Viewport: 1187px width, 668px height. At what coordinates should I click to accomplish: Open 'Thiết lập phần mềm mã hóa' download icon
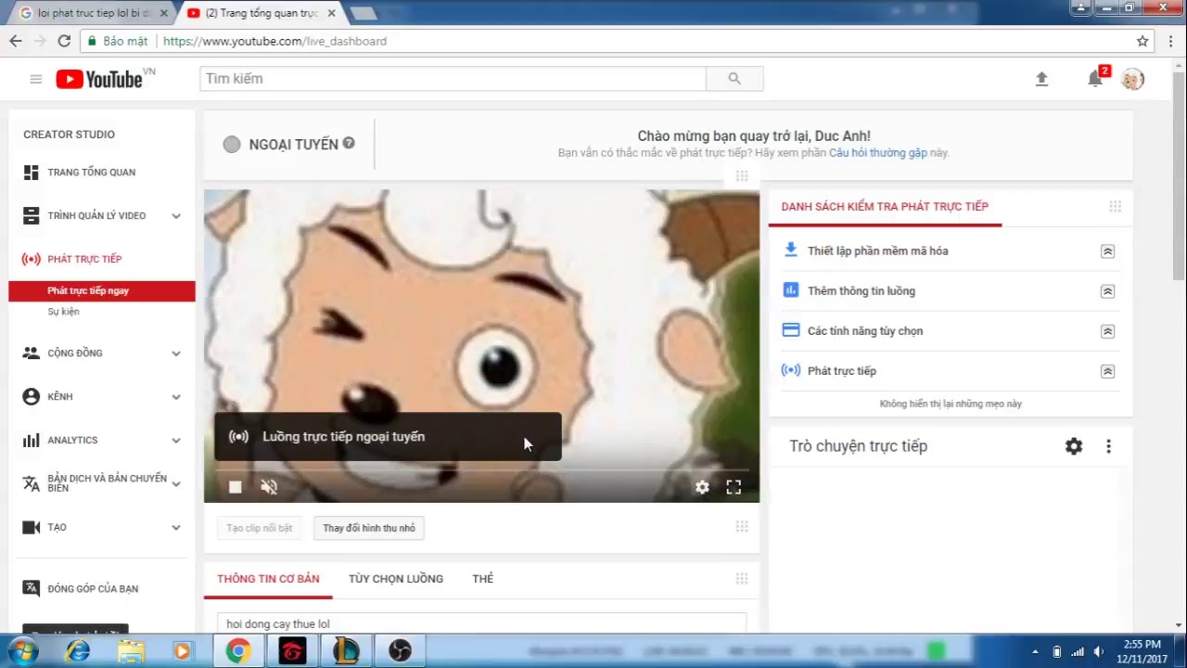point(791,250)
